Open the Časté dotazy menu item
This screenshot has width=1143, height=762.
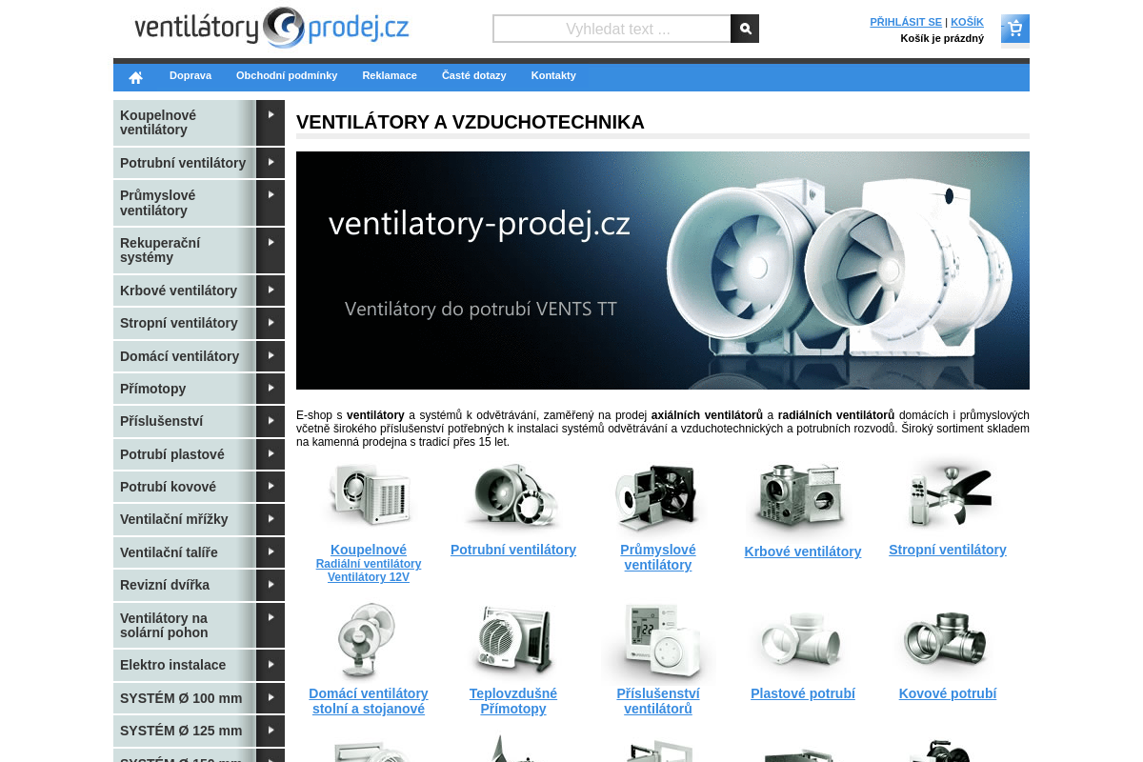(x=474, y=75)
